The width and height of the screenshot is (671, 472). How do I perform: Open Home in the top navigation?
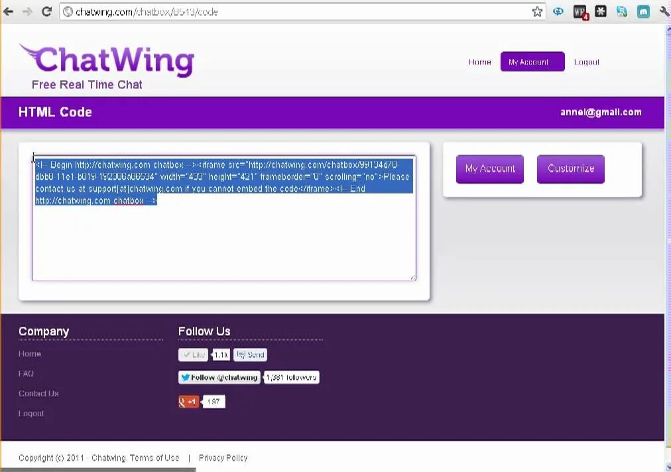480,62
